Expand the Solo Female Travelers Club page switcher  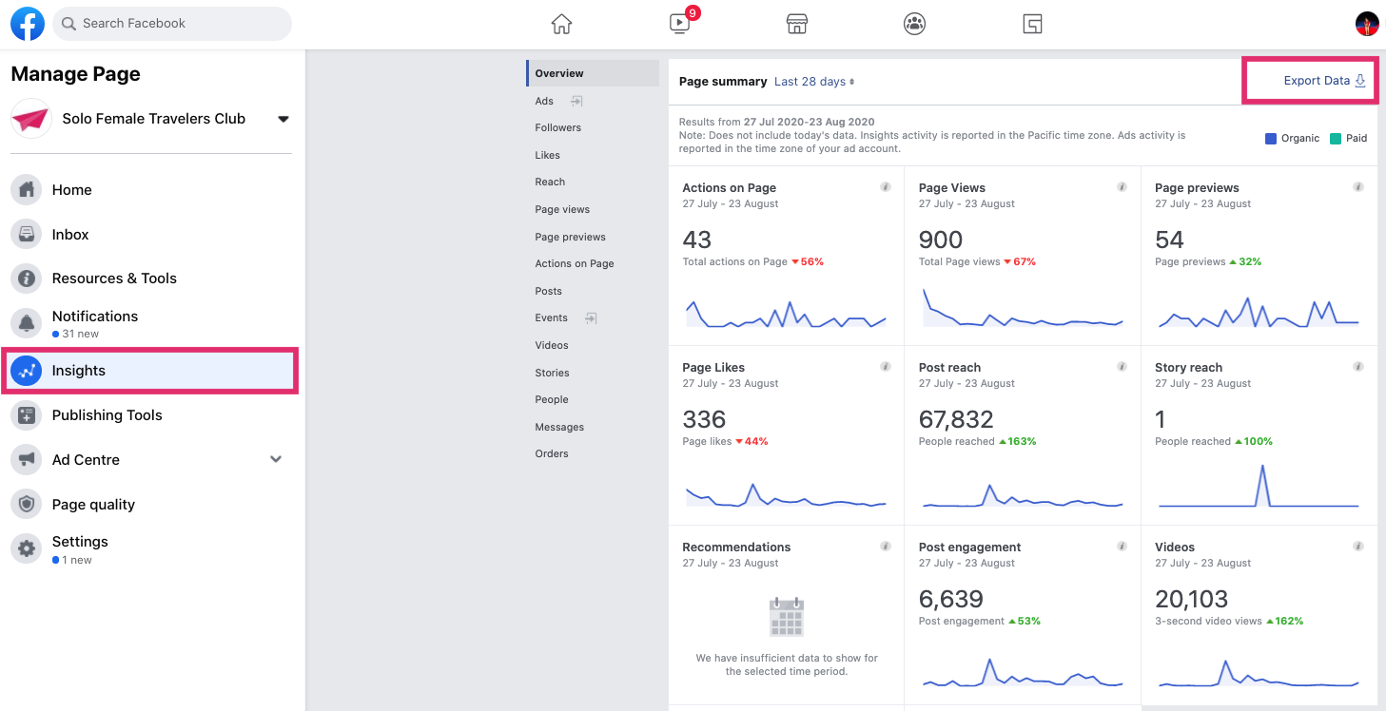[283, 119]
